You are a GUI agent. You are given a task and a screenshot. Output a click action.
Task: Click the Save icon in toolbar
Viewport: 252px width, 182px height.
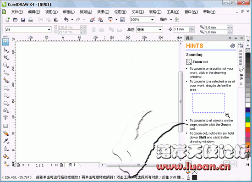(x=23, y=20)
